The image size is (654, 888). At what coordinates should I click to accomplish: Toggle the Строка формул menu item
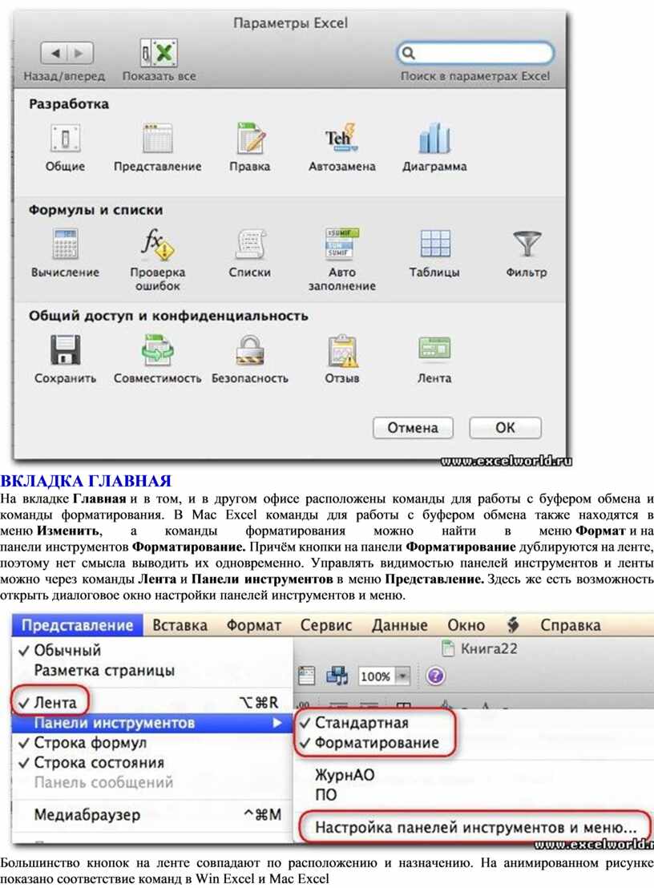coord(151,742)
